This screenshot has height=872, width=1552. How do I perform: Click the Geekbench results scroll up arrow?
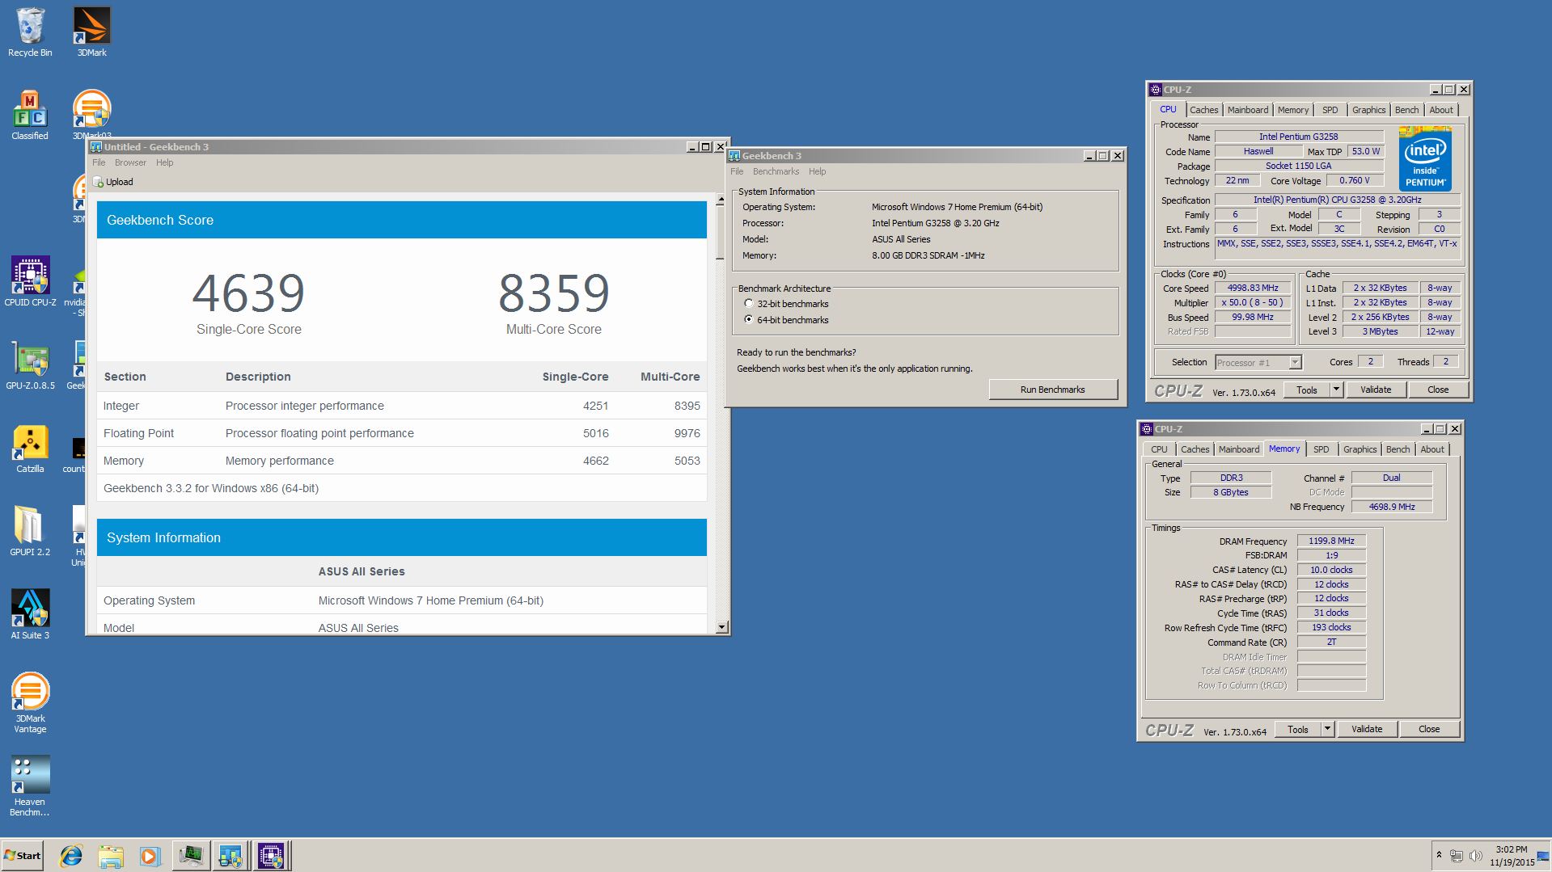721,199
